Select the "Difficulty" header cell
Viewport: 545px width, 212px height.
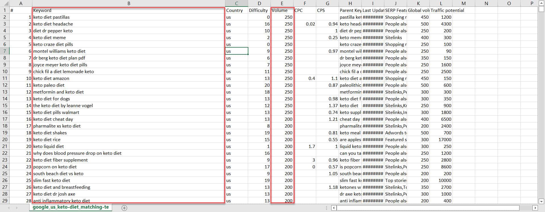tap(259, 10)
